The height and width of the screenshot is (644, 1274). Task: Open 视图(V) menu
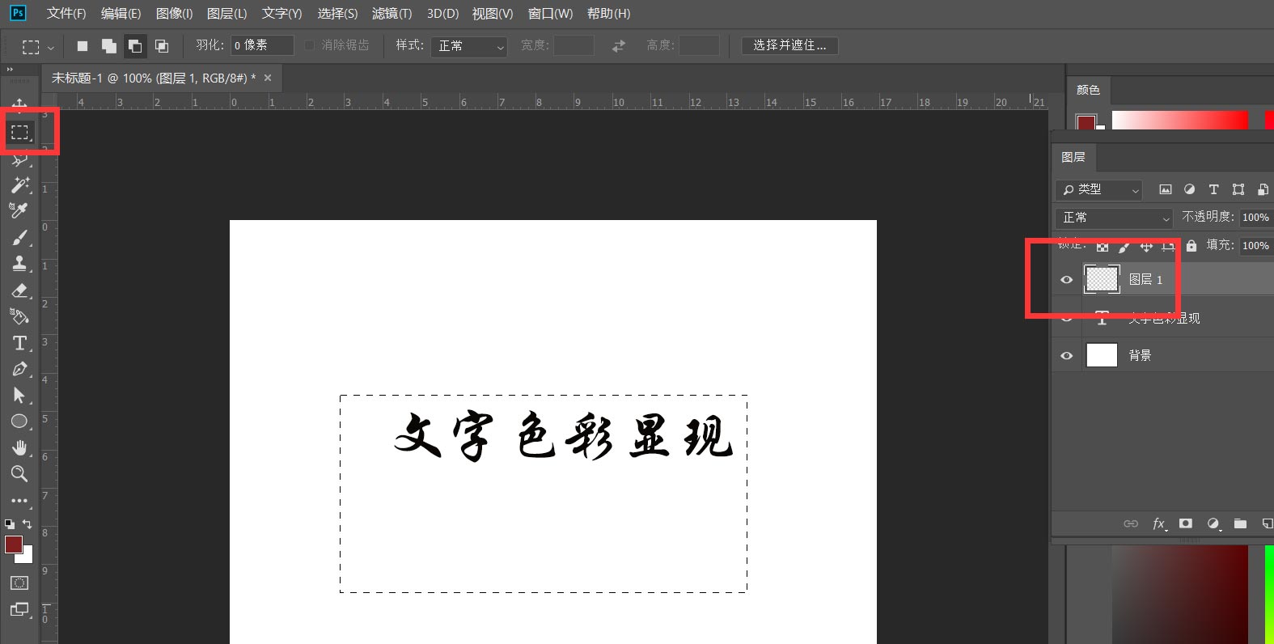(493, 14)
